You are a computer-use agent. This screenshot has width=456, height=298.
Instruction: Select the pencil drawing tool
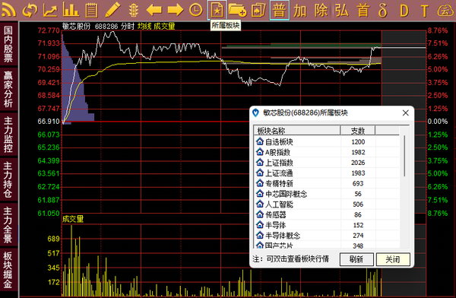point(112,10)
